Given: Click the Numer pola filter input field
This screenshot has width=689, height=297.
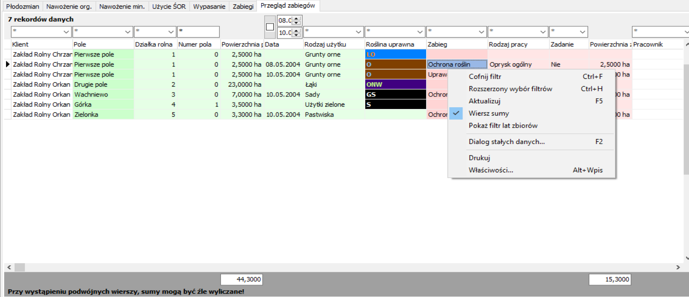Looking at the screenshot, I should [198, 32].
